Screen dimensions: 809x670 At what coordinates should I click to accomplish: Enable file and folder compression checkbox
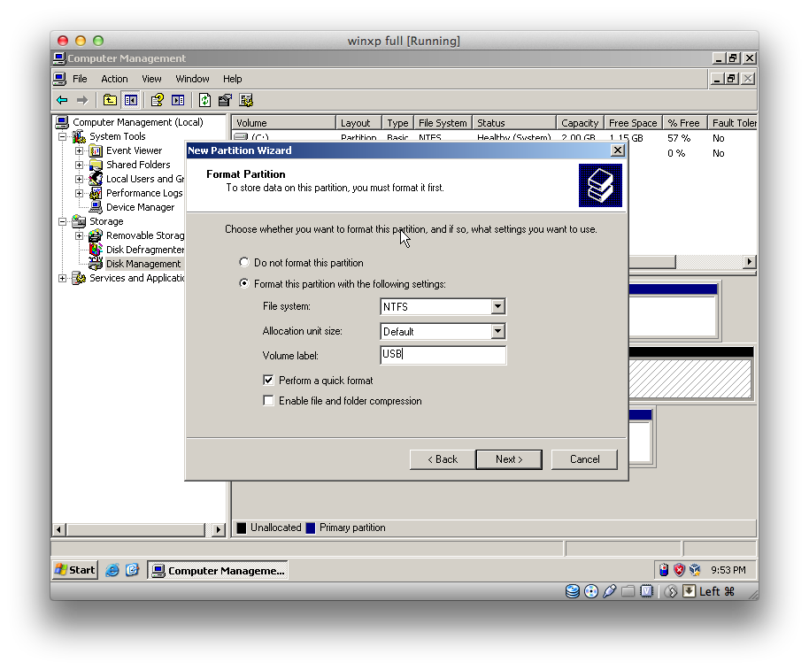268,401
